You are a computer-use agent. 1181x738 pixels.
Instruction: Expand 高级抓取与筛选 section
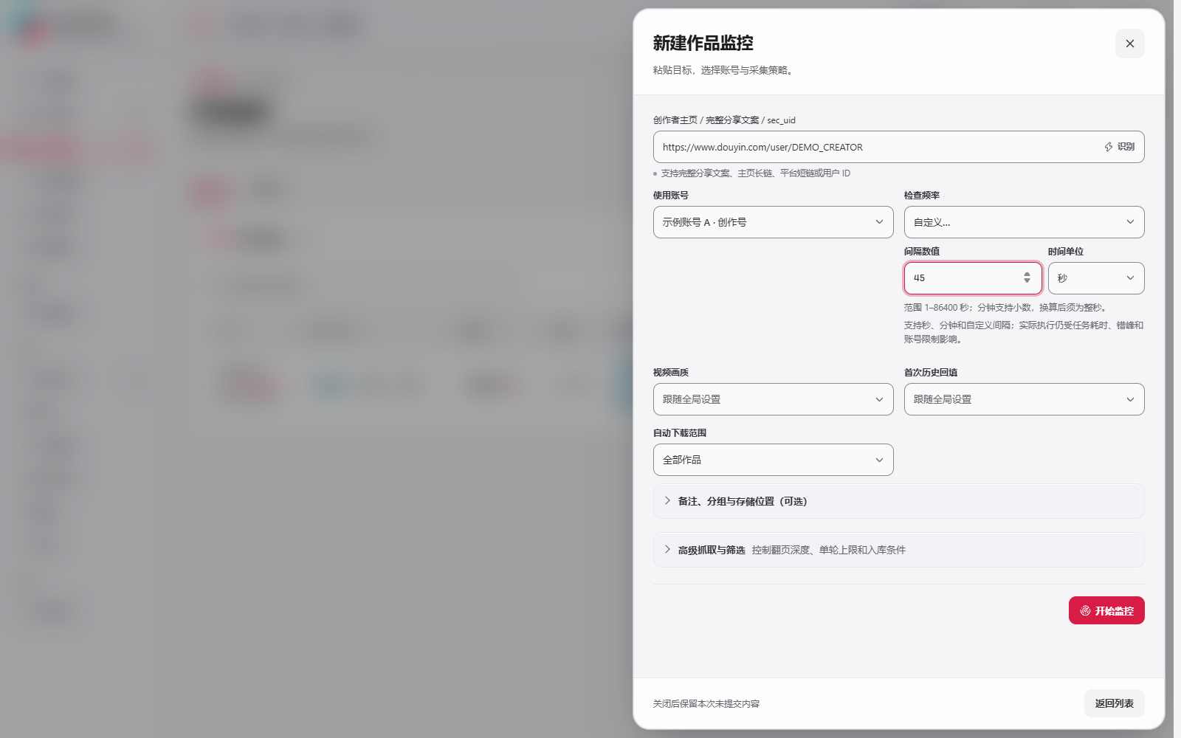(x=898, y=550)
